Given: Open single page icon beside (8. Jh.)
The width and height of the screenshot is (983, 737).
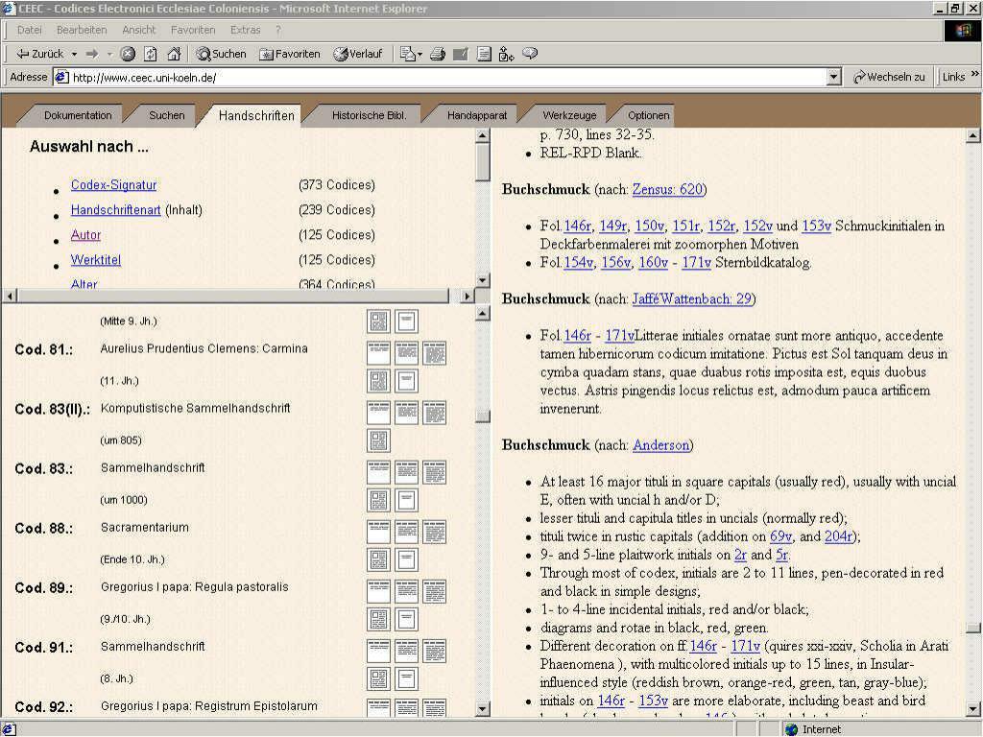Looking at the screenshot, I should click(x=406, y=678).
